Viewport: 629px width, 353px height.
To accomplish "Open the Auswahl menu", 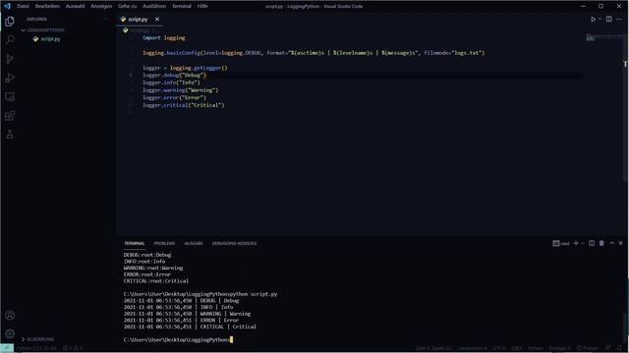I will click(x=75, y=6).
